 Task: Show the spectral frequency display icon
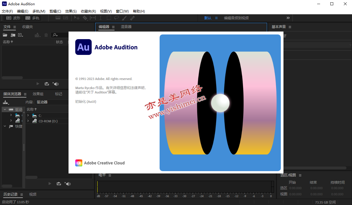(x=58, y=18)
